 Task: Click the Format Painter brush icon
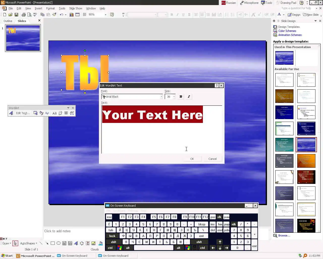pos(54,15)
